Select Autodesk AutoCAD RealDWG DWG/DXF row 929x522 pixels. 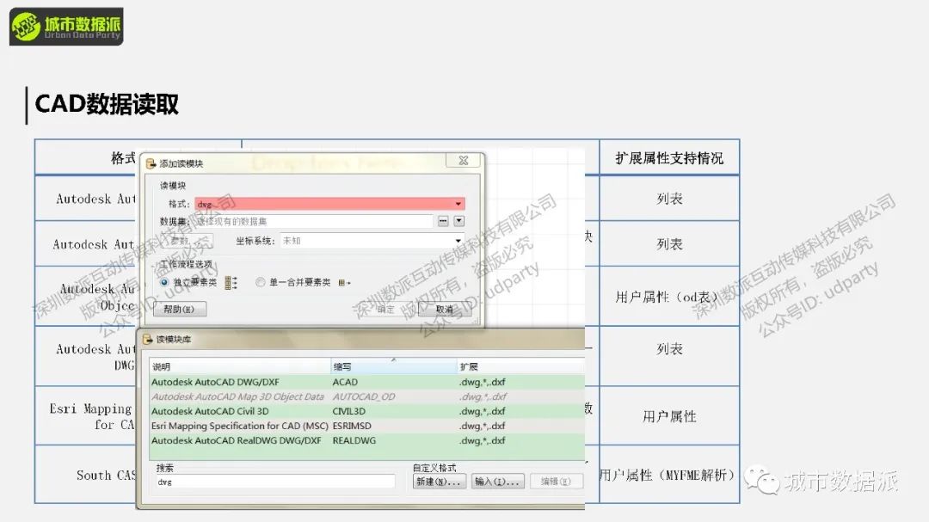(x=367, y=441)
